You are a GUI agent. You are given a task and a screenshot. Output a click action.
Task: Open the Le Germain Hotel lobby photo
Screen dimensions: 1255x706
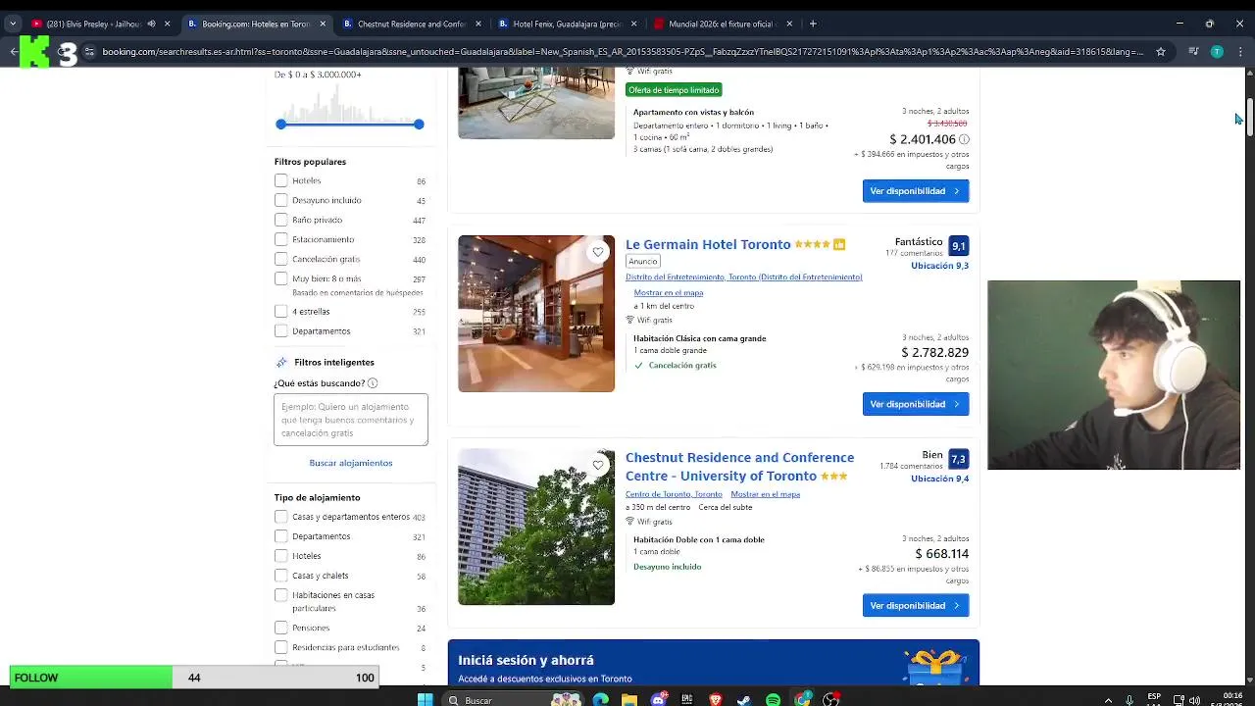pos(536,314)
